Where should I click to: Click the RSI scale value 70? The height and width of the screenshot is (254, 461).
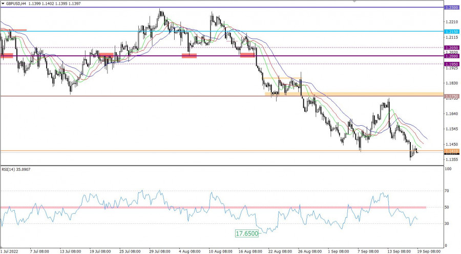tap(447, 191)
